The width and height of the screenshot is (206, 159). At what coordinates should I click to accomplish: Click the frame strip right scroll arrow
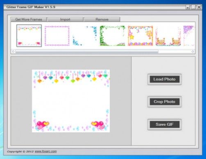coord(192,52)
